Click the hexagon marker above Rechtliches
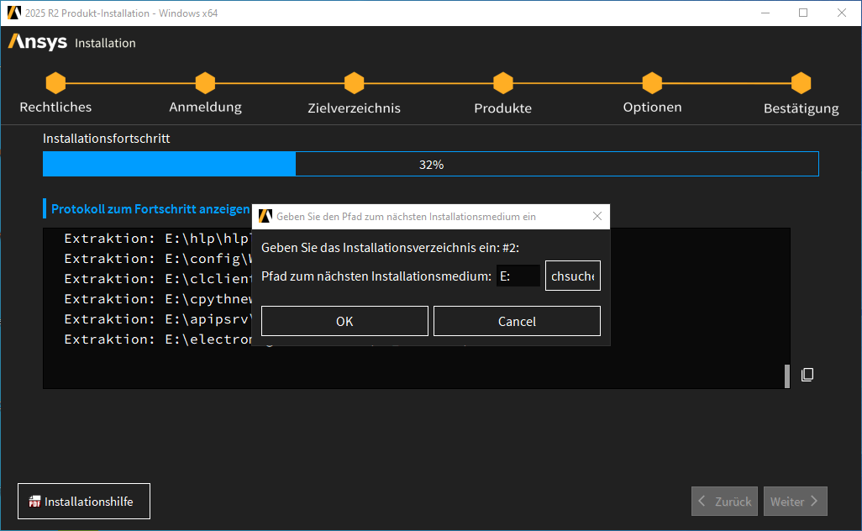 (55, 83)
